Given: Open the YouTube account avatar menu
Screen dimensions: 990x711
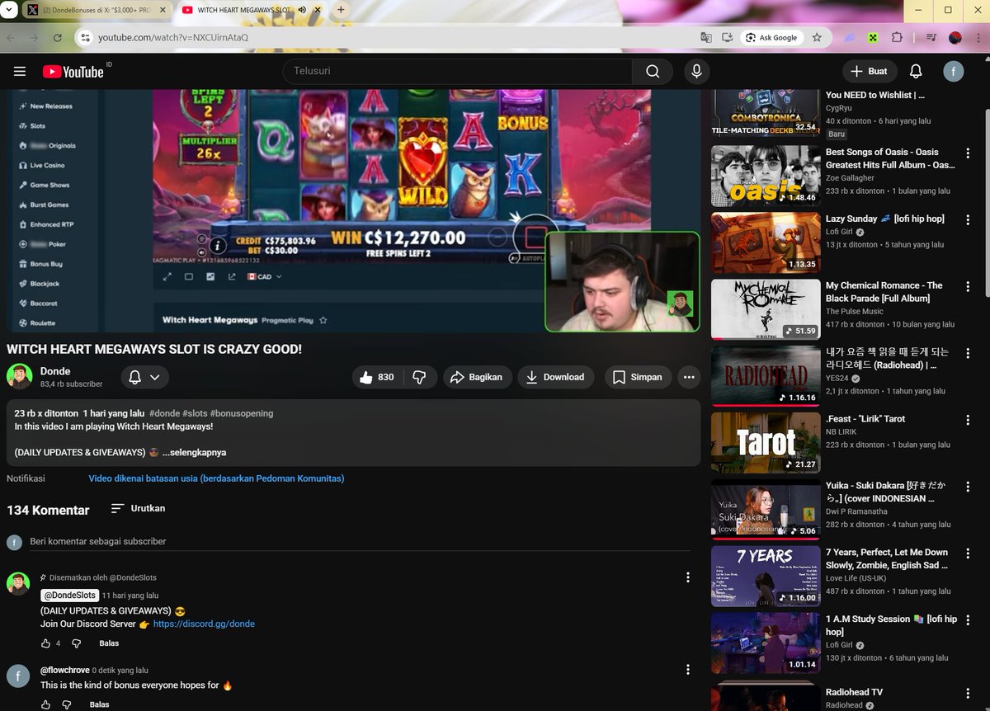Looking at the screenshot, I should pyautogui.click(x=954, y=72).
